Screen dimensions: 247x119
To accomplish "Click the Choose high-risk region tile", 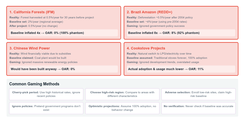I will [122, 94].
